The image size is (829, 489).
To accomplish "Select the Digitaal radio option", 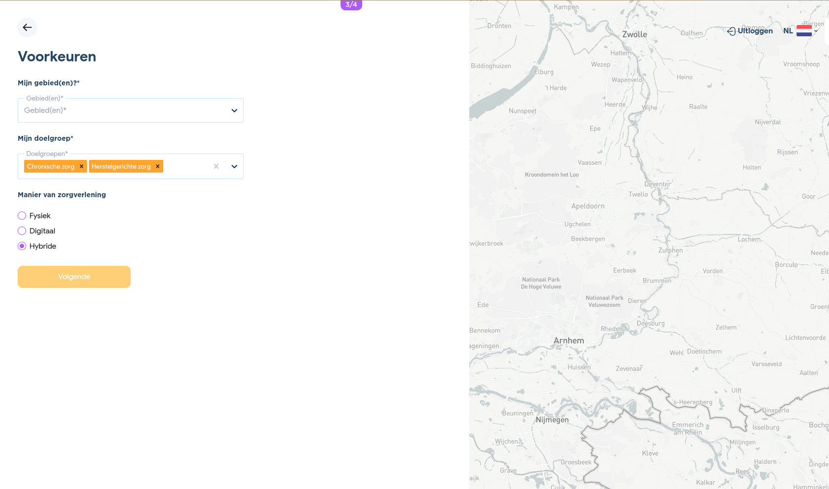I will click(x=22, y=231).
